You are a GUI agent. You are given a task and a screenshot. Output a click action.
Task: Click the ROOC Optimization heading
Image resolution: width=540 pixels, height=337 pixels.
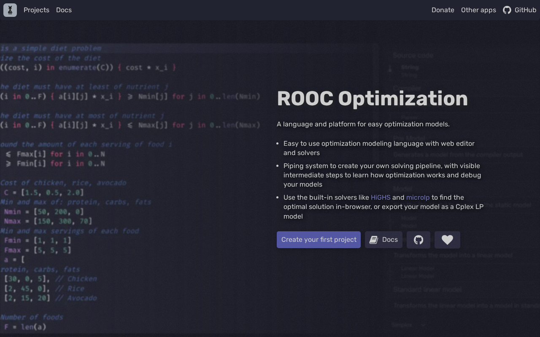click(x=372, y=99)
